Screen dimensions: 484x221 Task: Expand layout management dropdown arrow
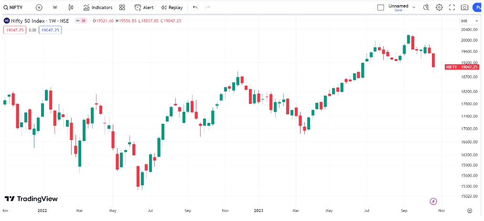tap(414, 8)
